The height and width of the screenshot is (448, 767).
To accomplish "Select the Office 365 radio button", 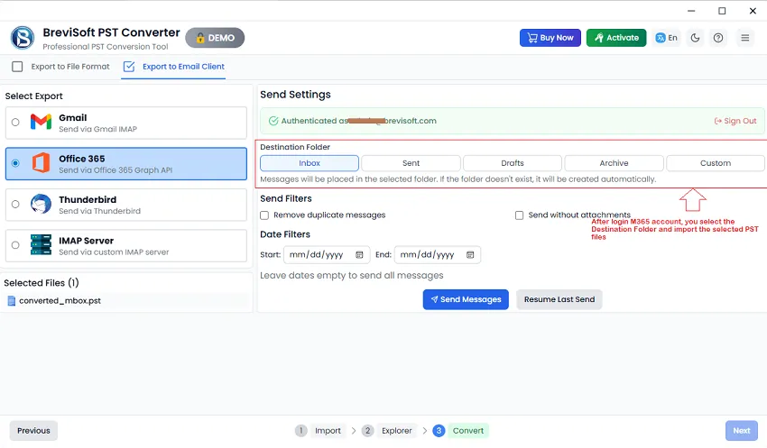I will point(15,163).
